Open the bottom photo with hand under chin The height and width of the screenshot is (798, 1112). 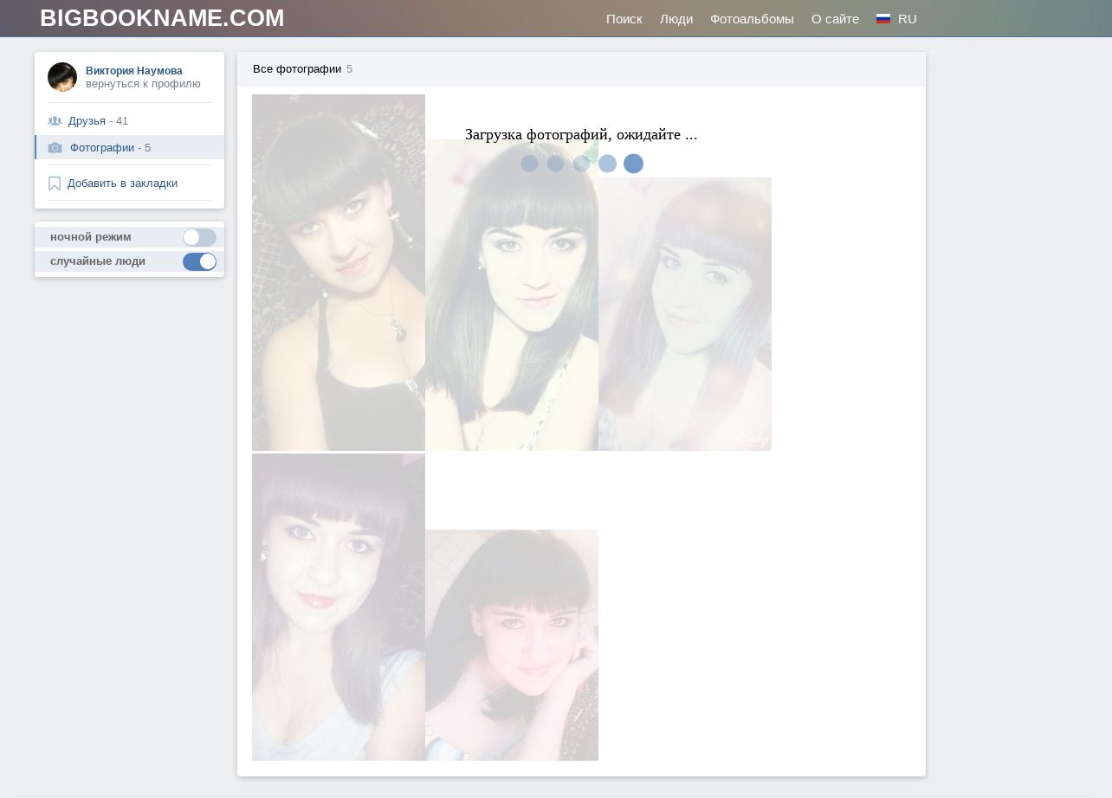pyautogui.click(x=511, y=645)
